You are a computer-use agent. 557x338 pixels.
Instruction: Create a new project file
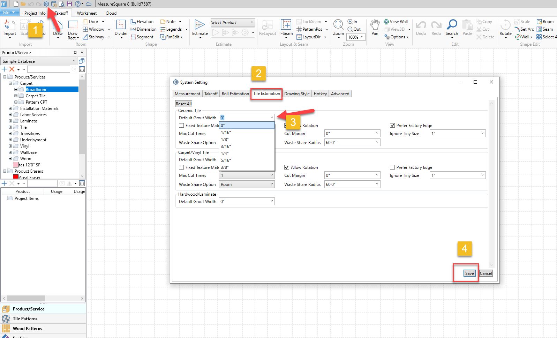coord(16,4)
